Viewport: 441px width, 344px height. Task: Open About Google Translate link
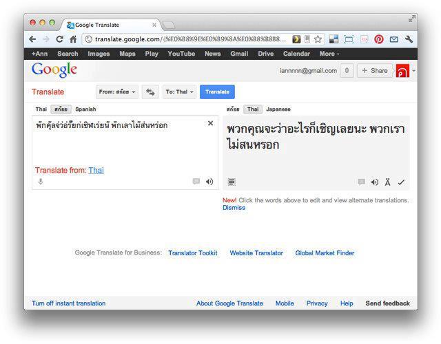tap(229, 303)
